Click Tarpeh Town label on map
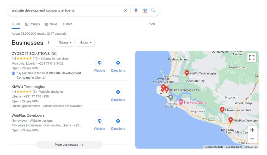Screen dimensions: 267x155 [237, 67]
